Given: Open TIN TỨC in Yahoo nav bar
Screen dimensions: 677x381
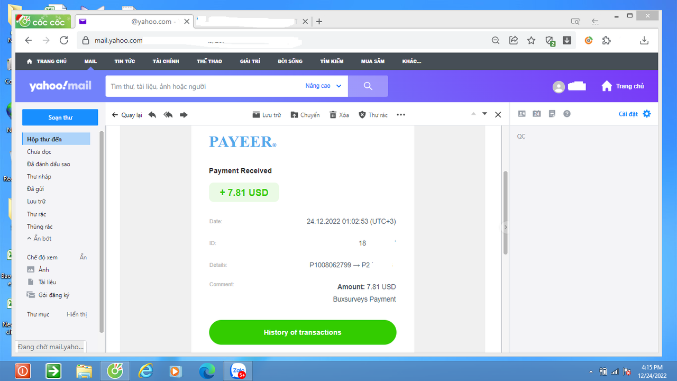Looking at the screenshot, I should [125, 61].
